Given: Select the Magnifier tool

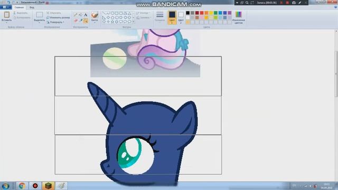Looking at the screenshot, I should click(x=86, y=21).
